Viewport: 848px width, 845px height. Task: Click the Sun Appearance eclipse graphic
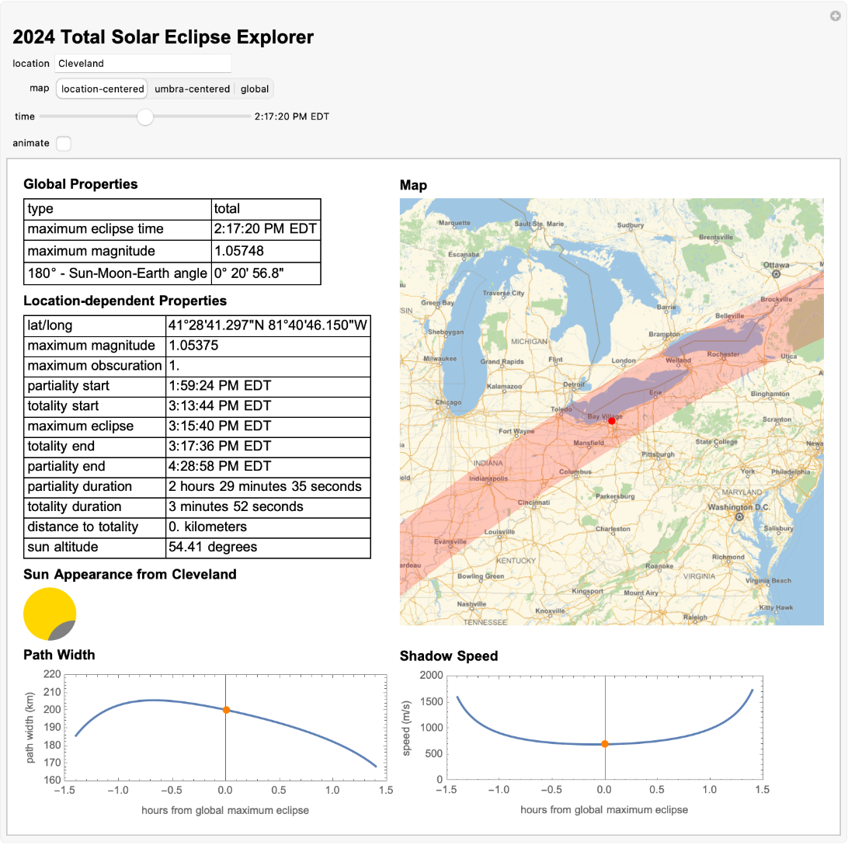(48, 613)
